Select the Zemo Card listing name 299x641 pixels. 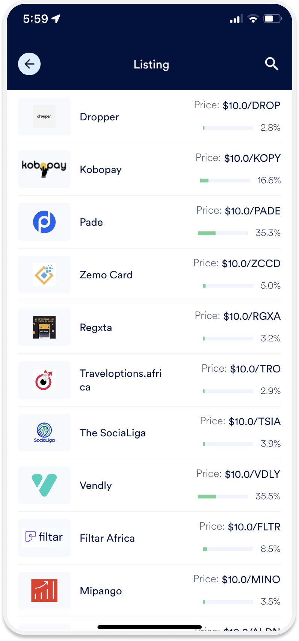tap(106, 275)
